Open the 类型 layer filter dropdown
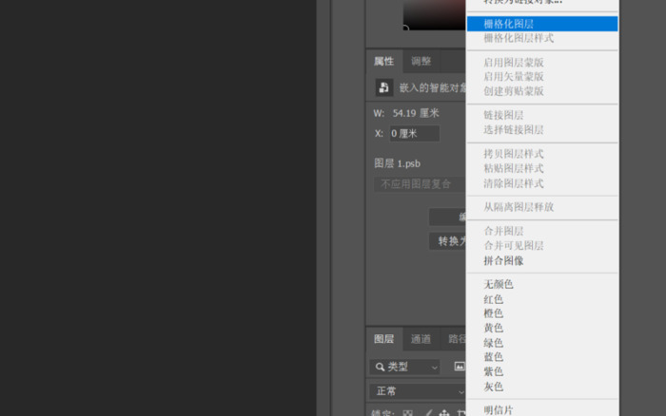The image size is (666, 416). pos(404,367)
